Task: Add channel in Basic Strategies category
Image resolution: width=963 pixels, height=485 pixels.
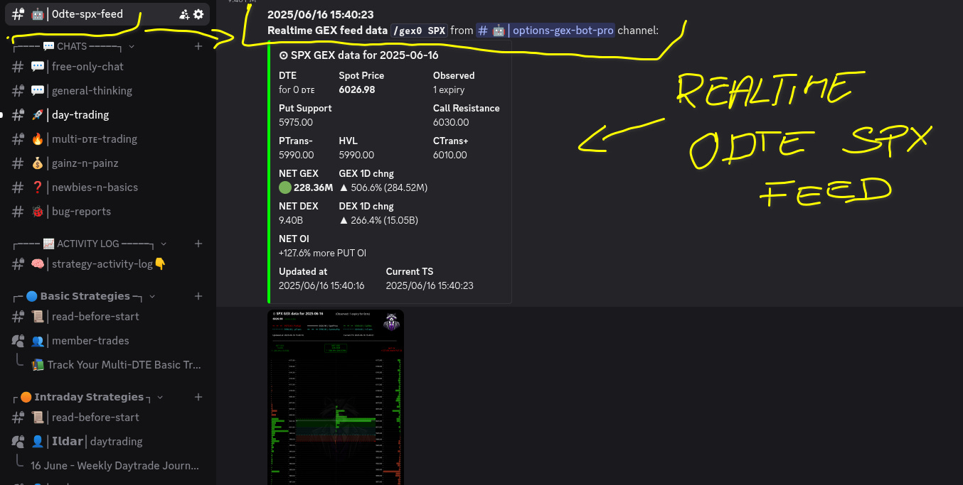Action: pyautogui.click(x=198, y=296)
